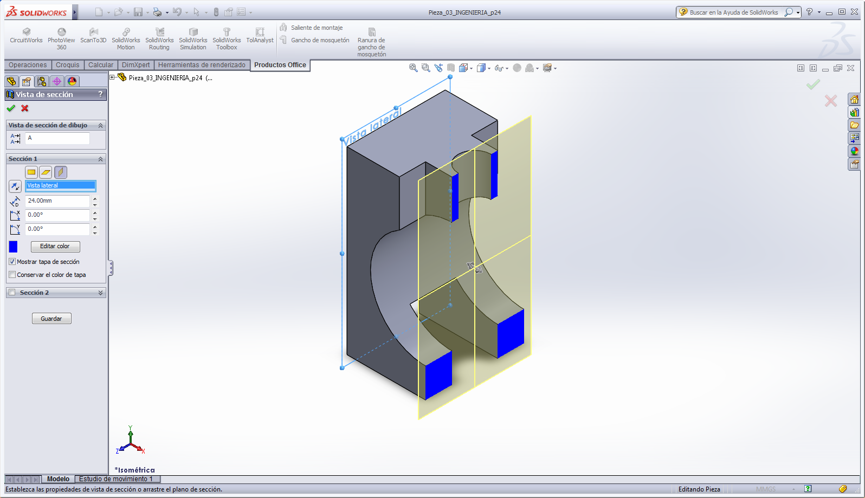Collapse Vista de sección de dibujo group
Image resolution: width=865 pixels, height=498 pixels.
(x=100, y=126)
